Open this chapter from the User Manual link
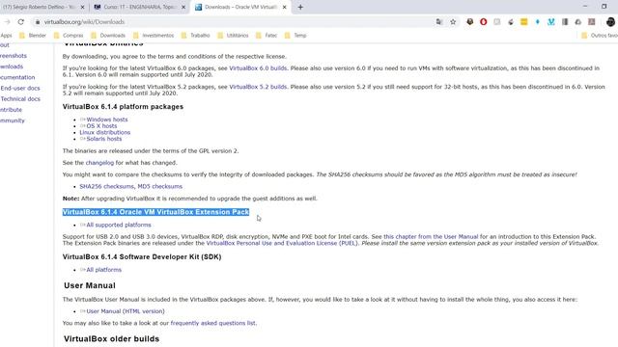 tap(431, 236)
